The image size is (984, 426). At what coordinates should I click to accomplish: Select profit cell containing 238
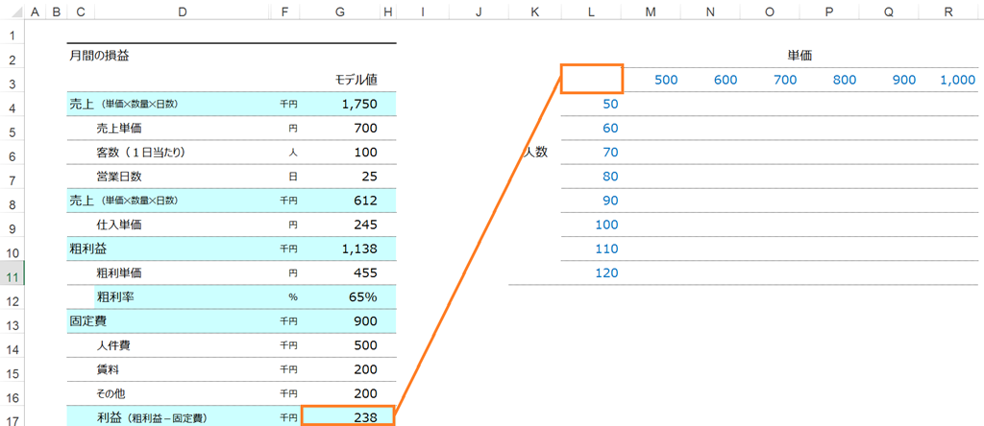click(348, 417)
